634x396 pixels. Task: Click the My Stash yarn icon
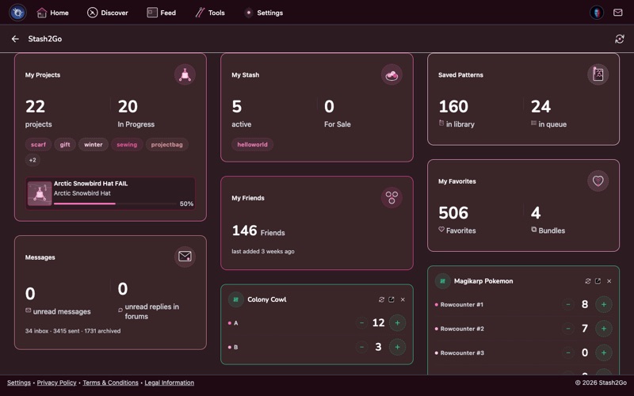[x=391, y=74]
